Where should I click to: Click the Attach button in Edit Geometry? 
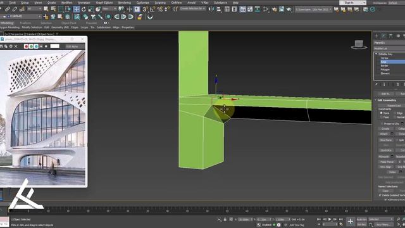384,134
